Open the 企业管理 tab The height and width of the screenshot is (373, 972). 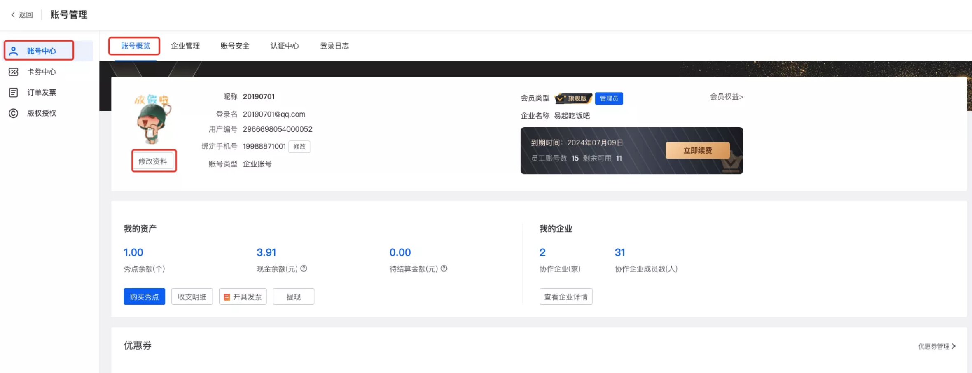(185, 46)
